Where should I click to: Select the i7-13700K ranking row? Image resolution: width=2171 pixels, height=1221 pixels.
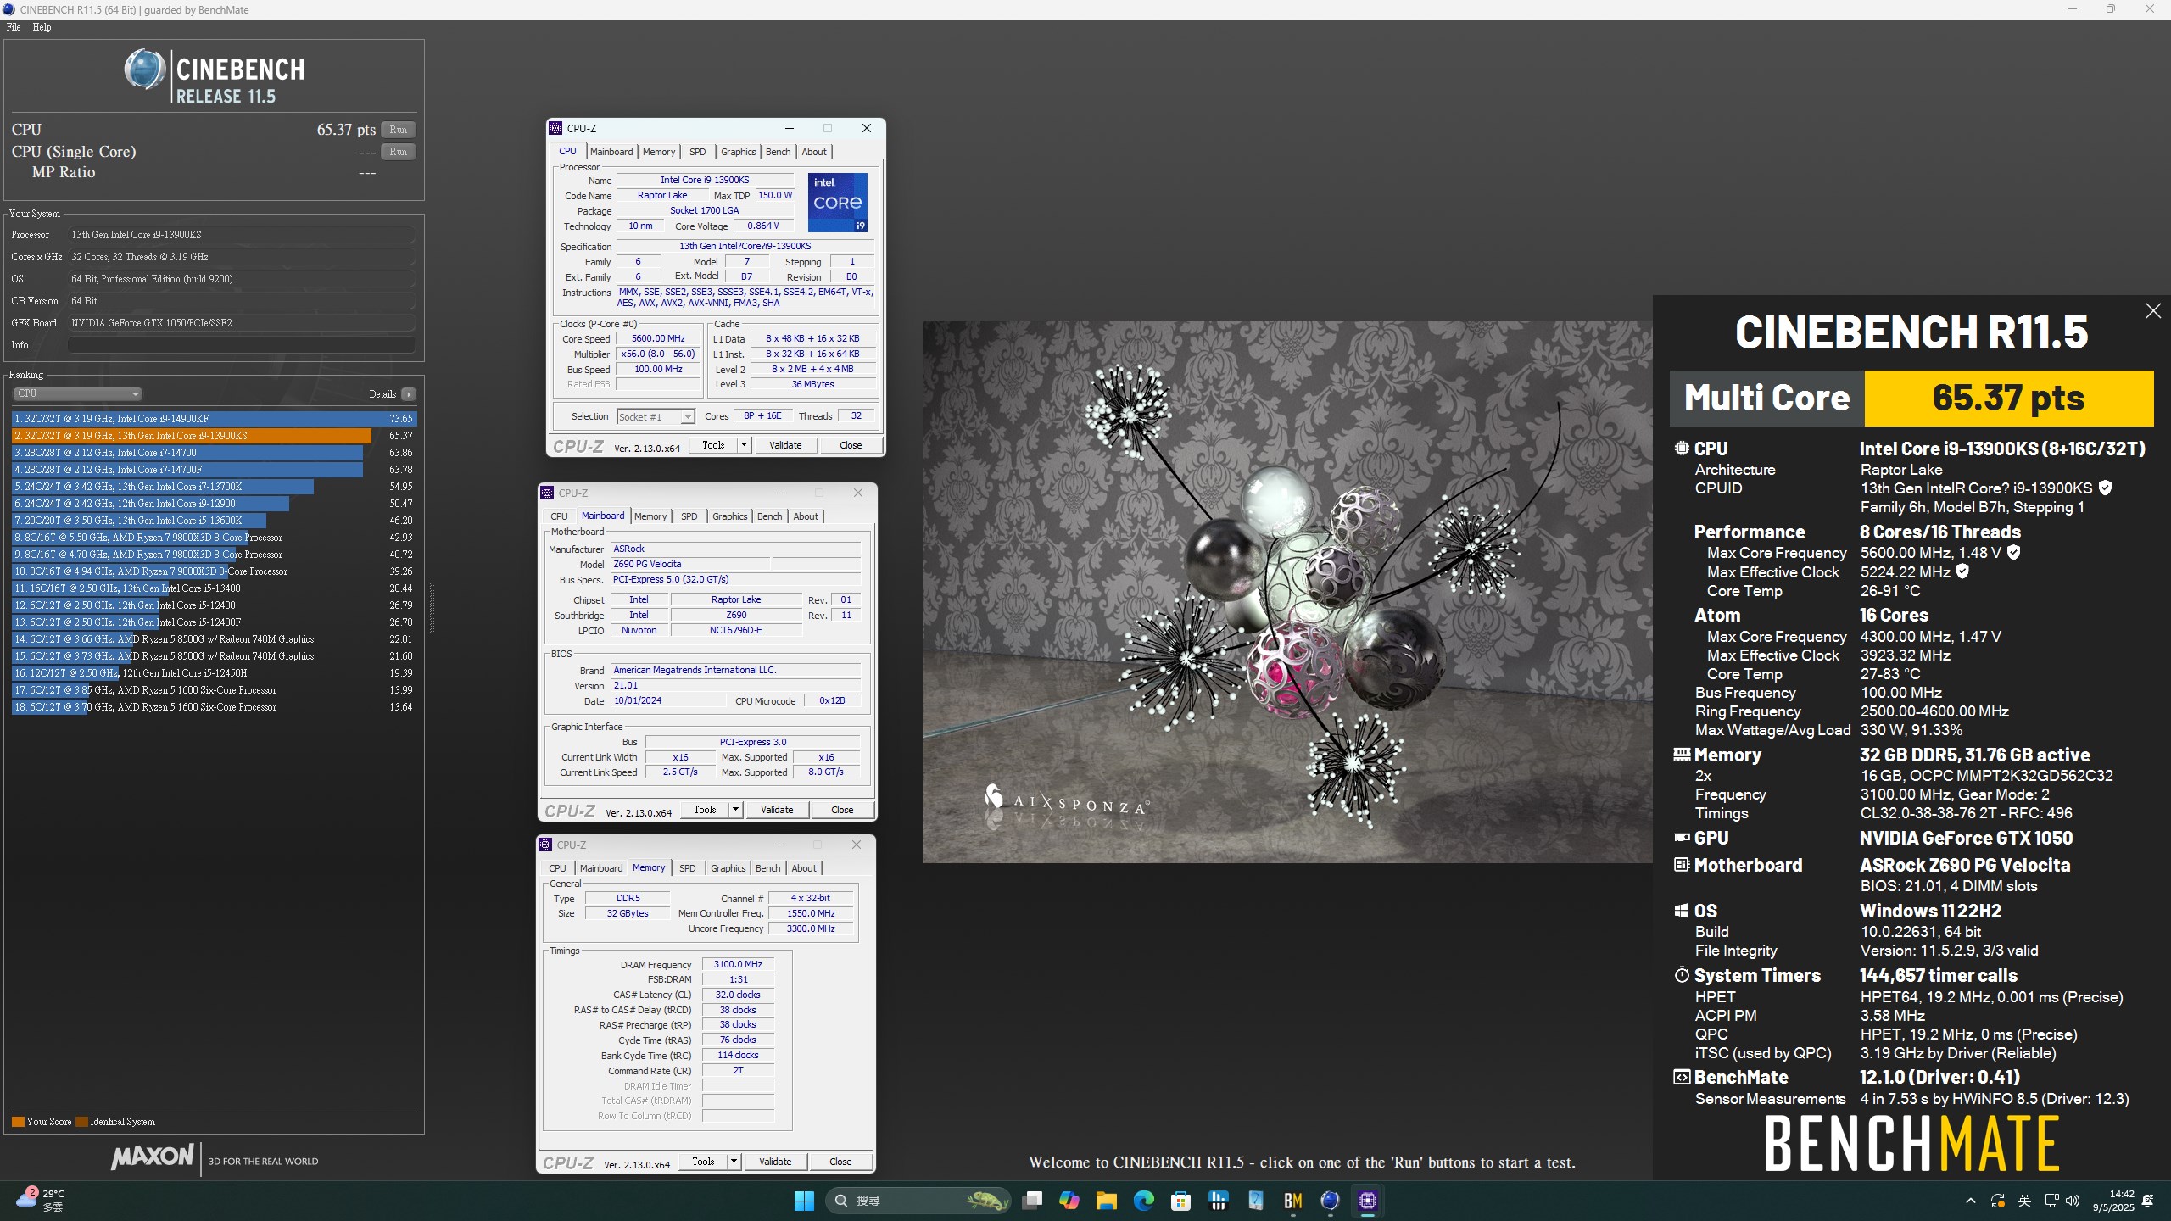pos(214,487)
